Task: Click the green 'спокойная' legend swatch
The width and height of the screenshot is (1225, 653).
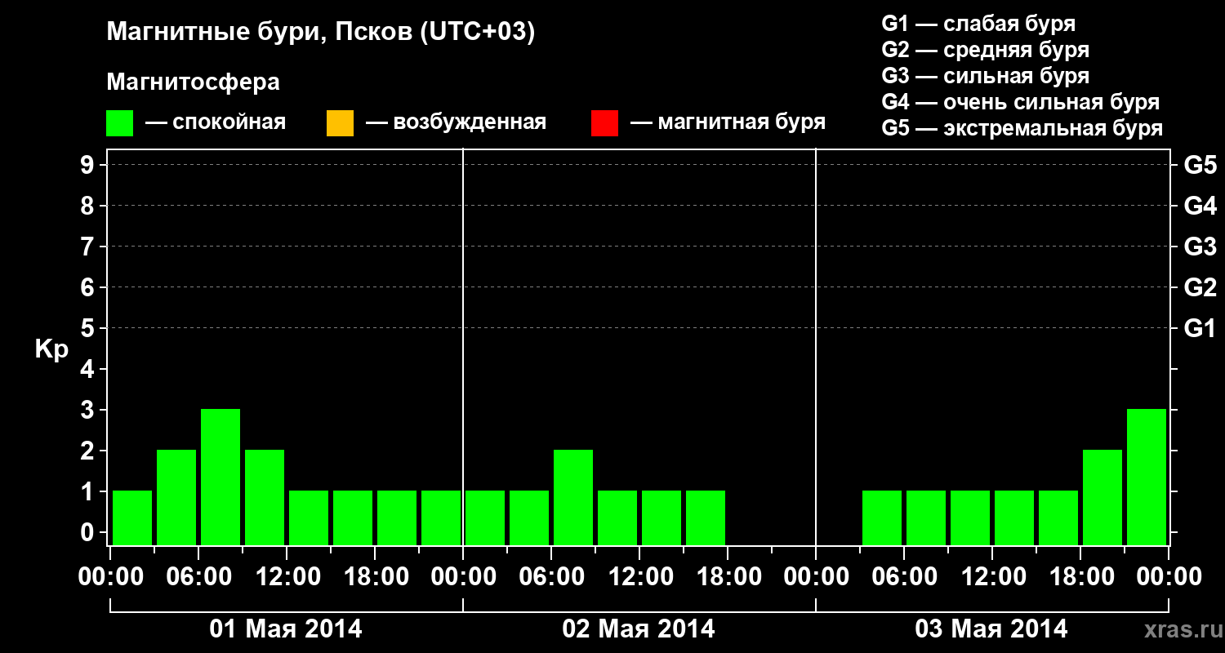Action: pos(120,123)
